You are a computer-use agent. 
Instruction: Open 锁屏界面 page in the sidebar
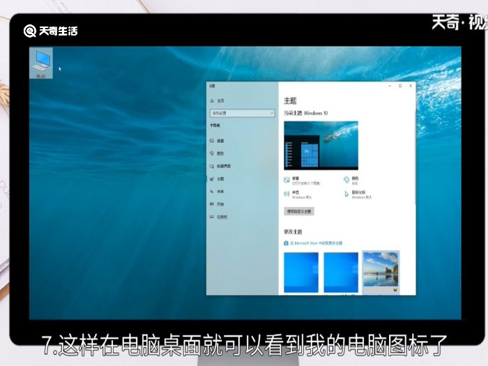coord(220,166)
